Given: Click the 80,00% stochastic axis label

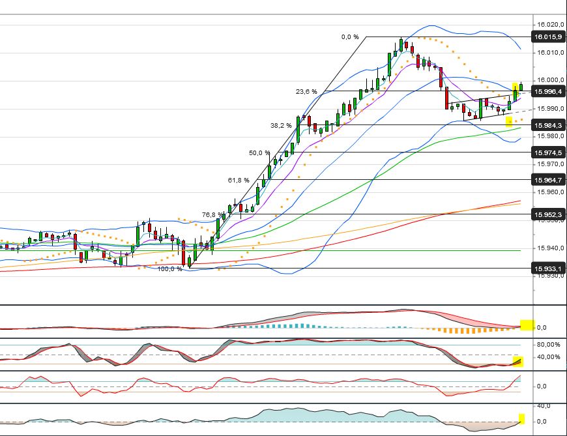Looking at the screenshot, I should coord(549,345).
